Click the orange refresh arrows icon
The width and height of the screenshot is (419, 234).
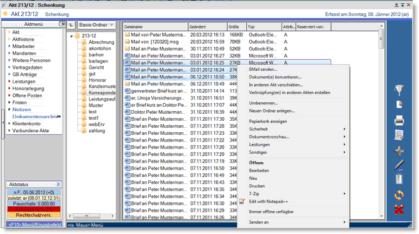coord(399,195)
